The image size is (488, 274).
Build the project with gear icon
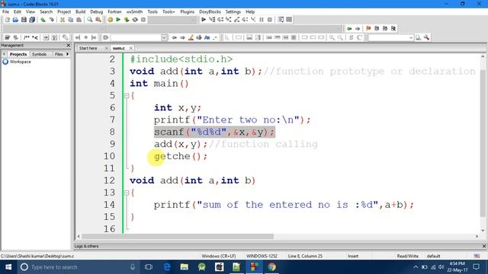pyautogui.click(x=110, y=20)
